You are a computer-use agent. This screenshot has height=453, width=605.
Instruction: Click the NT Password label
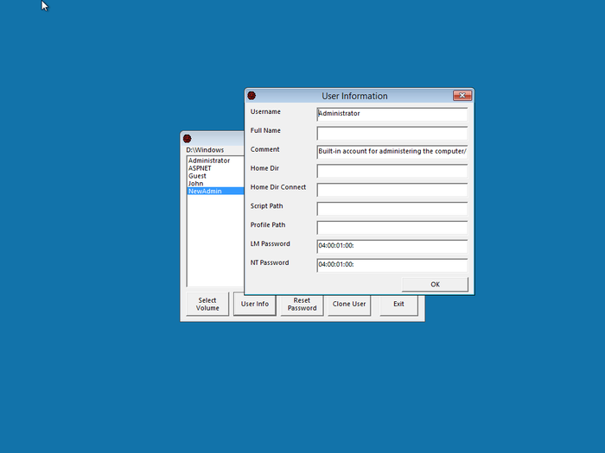[270, 262]
